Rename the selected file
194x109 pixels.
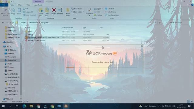coord(60,12)
